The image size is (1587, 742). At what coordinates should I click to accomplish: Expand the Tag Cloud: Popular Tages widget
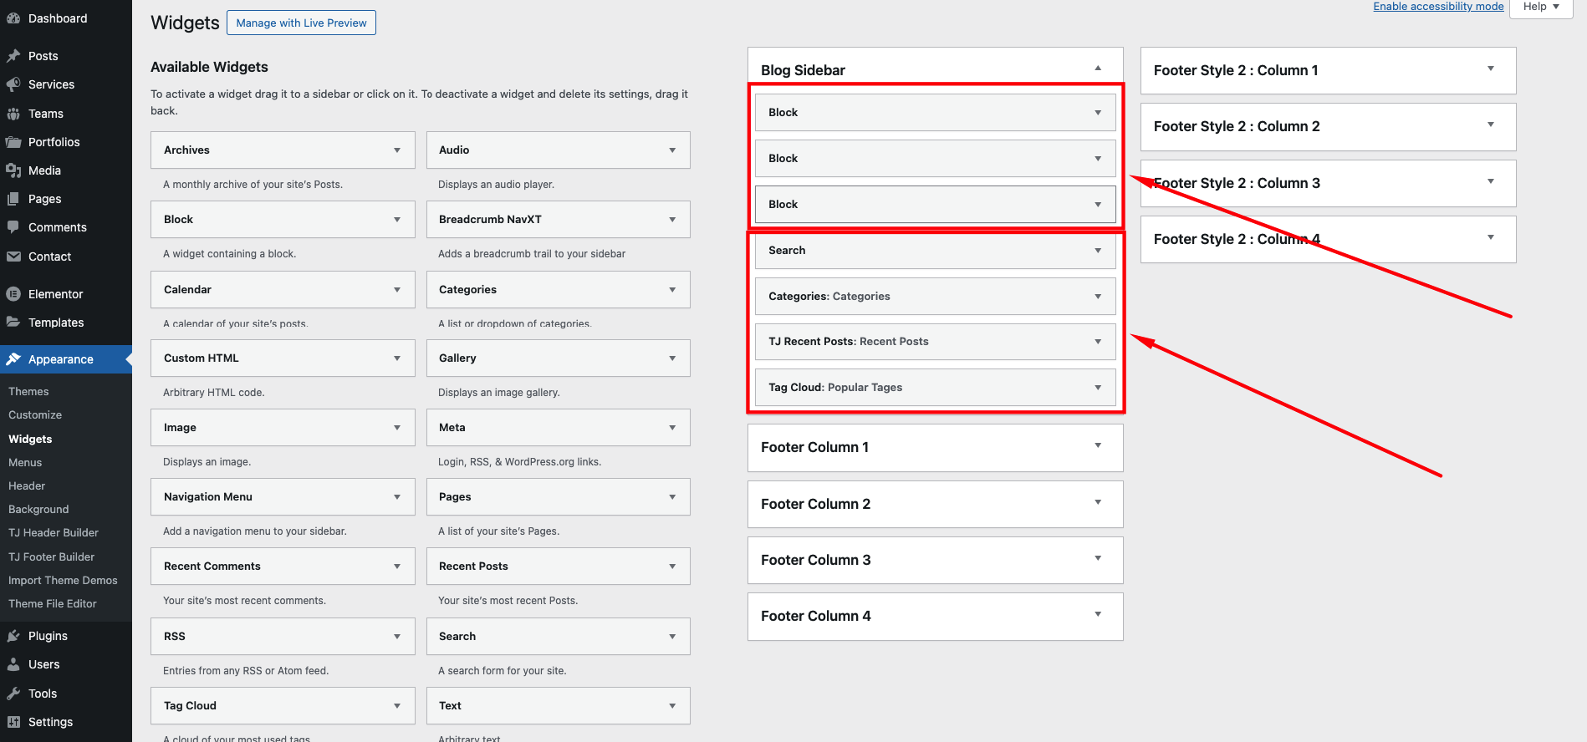coord(1098,388)
